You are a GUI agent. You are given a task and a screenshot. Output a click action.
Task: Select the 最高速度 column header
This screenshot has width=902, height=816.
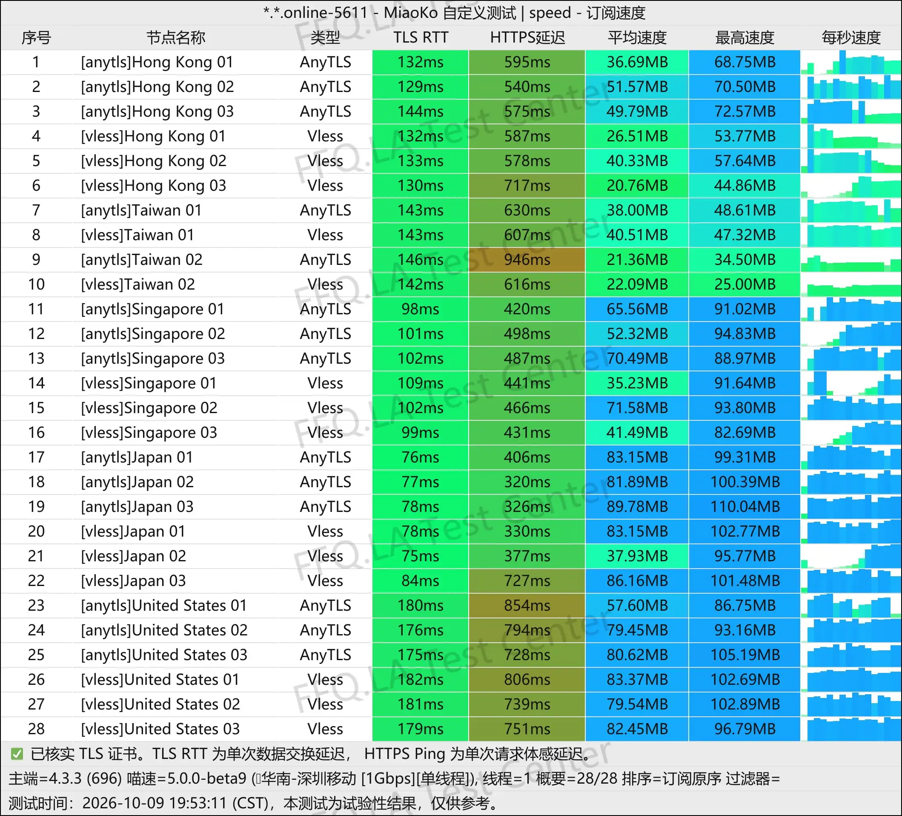(x=745, y=37)
